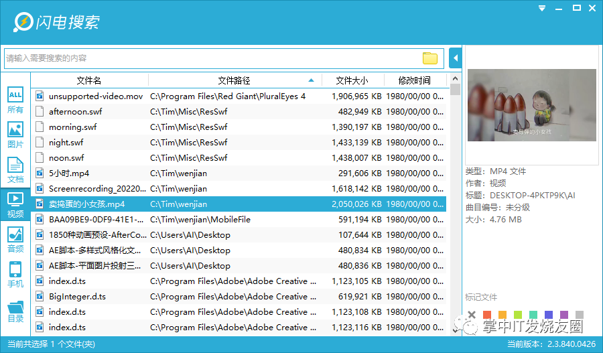603x353 pixels.
Task: Clear file tag with the X icon
Action: coord(472,315)
